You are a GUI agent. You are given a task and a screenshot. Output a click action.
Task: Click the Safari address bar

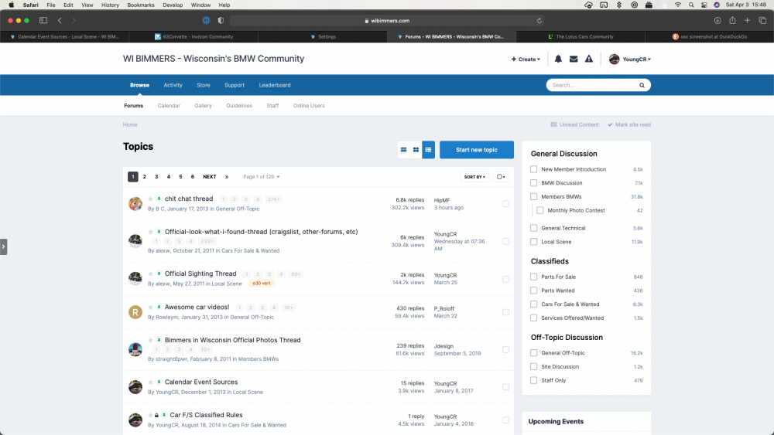click(387, 21)
